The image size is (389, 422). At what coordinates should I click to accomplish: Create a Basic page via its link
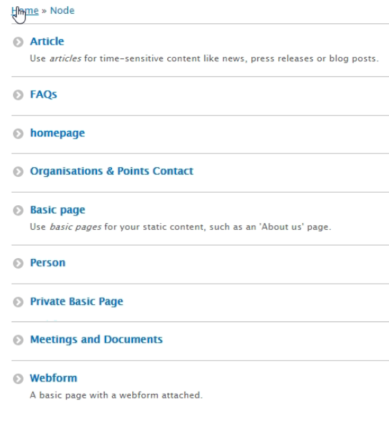point(58,210)
